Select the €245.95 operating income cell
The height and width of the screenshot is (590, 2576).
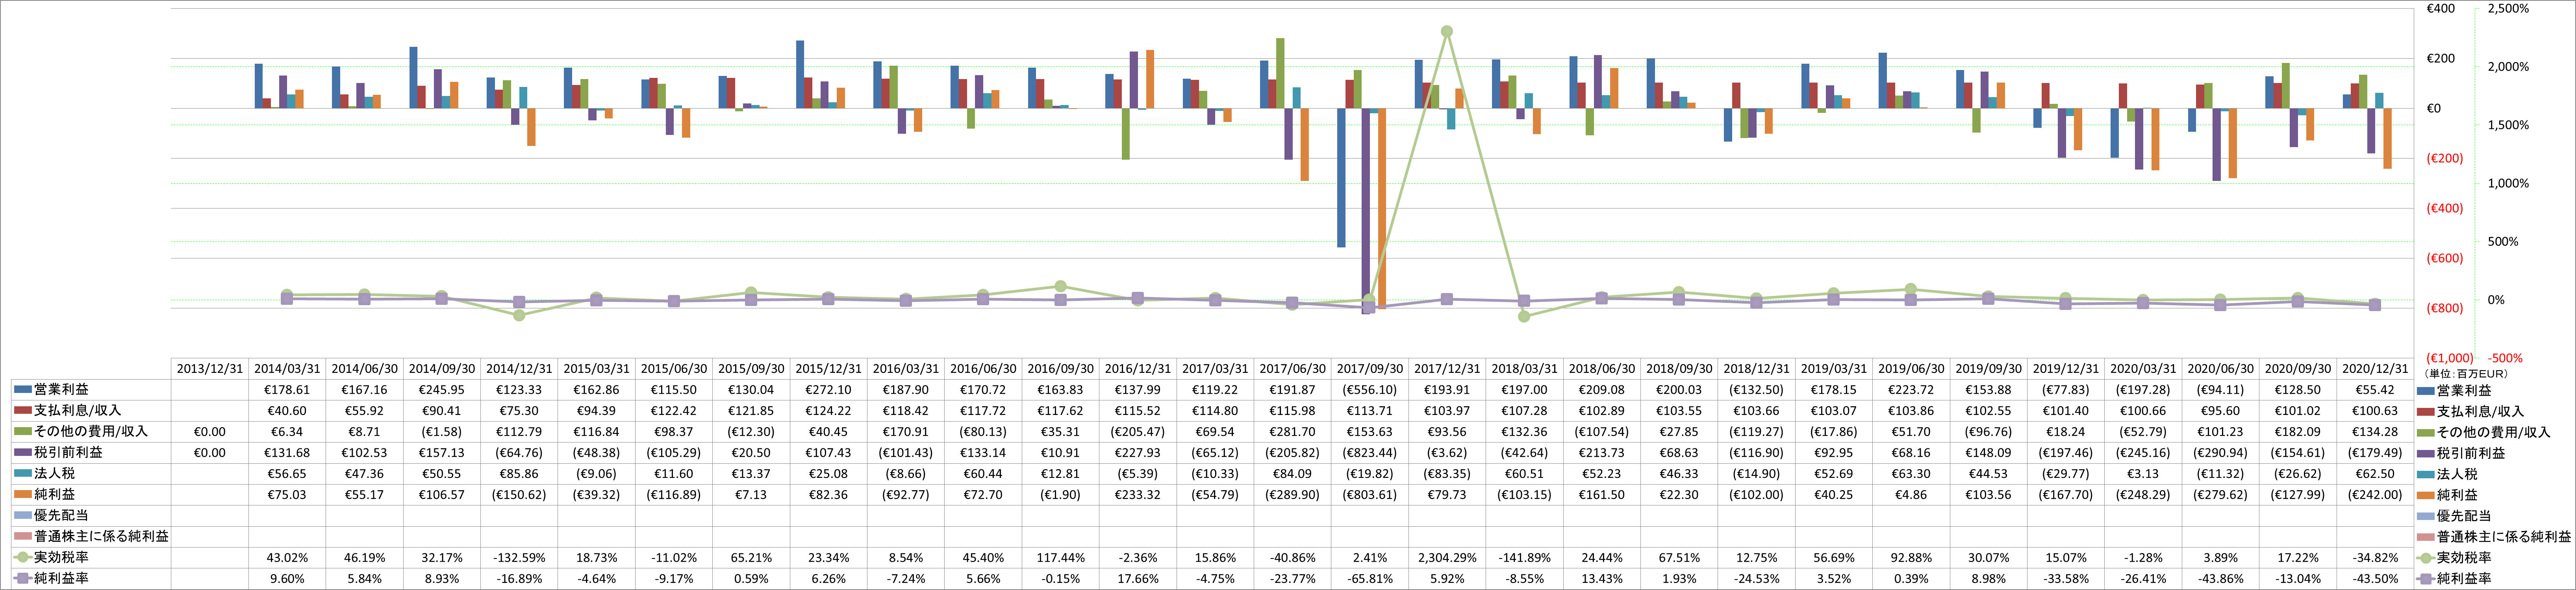pos(442,389)
